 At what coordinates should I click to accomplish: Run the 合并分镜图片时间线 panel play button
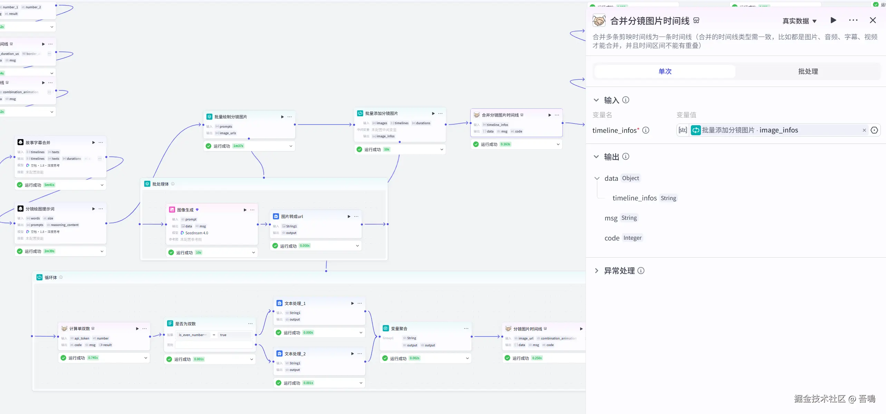pyautogui.click(x=833, y=20)
